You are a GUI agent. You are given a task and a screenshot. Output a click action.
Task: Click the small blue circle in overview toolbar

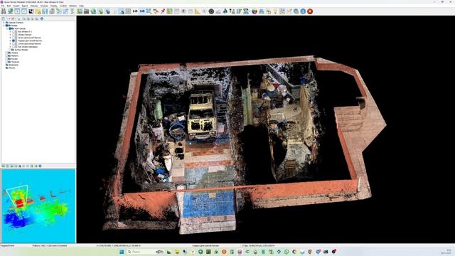pos(40,166)
